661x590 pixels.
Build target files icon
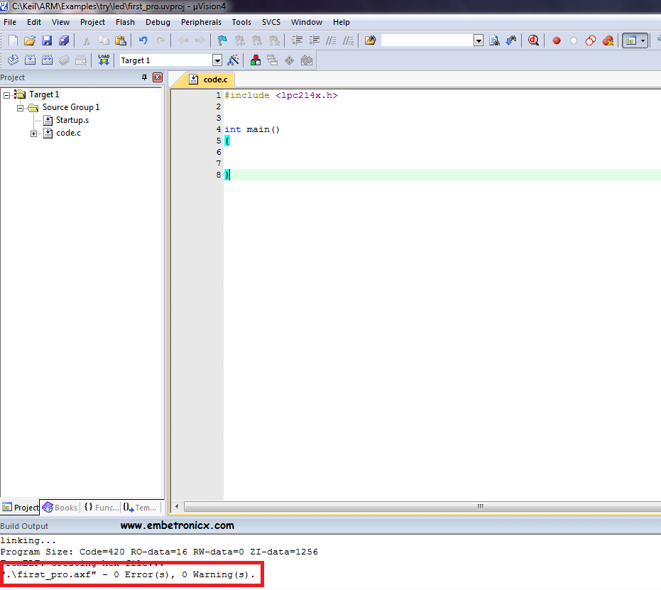(30, 60)
